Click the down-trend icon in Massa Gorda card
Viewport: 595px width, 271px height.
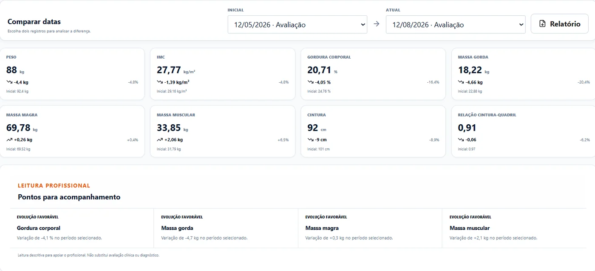(x=461, y=82)
